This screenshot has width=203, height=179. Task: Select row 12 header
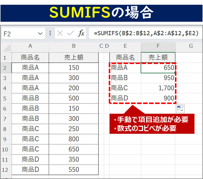coord(5,170)
